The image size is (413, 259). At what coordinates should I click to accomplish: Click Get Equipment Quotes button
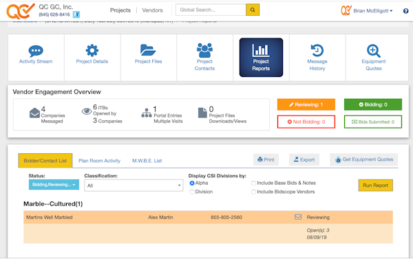[x=364, y=159]
